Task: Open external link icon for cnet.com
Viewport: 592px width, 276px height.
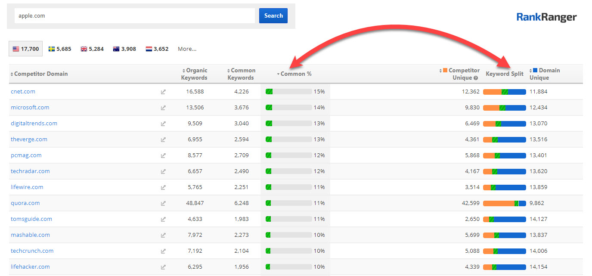Action: point(163,92)
